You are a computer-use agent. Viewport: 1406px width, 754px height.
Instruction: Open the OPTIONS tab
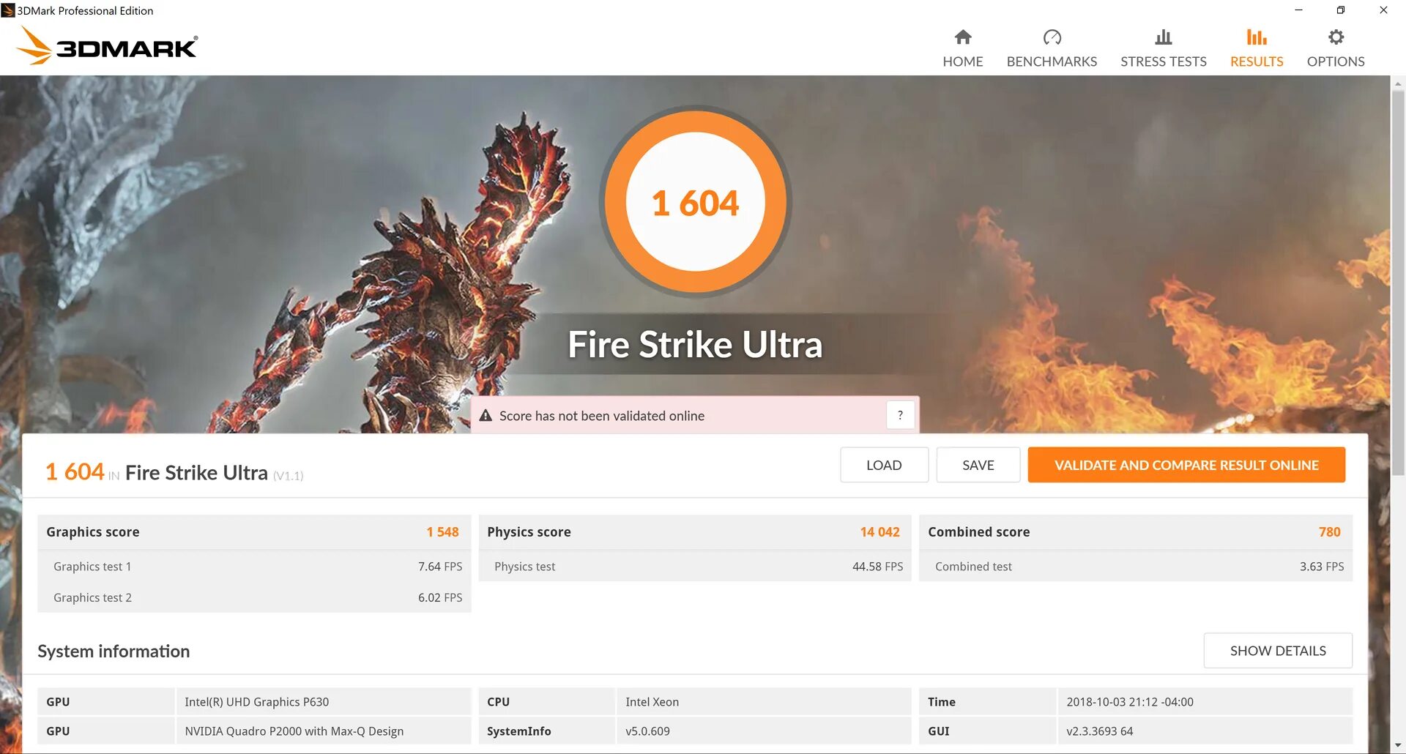click(1336, 48)
